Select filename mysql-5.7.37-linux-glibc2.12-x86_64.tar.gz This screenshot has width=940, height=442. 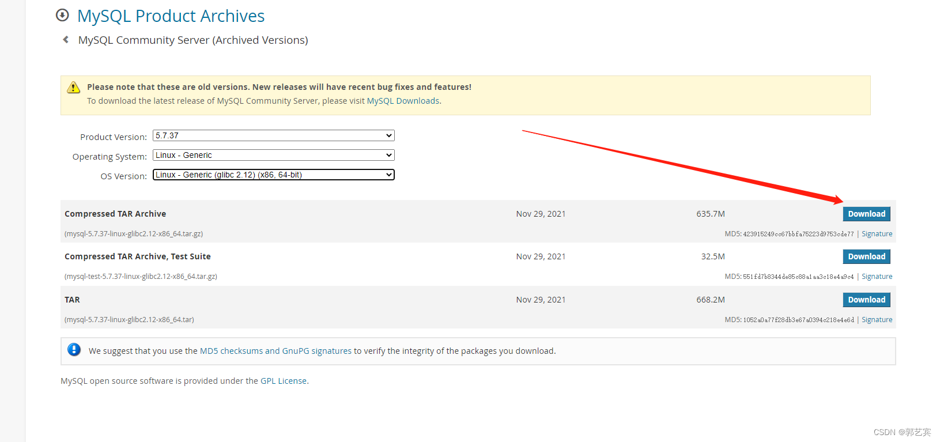pyautogui.click(x=134, y=234)
